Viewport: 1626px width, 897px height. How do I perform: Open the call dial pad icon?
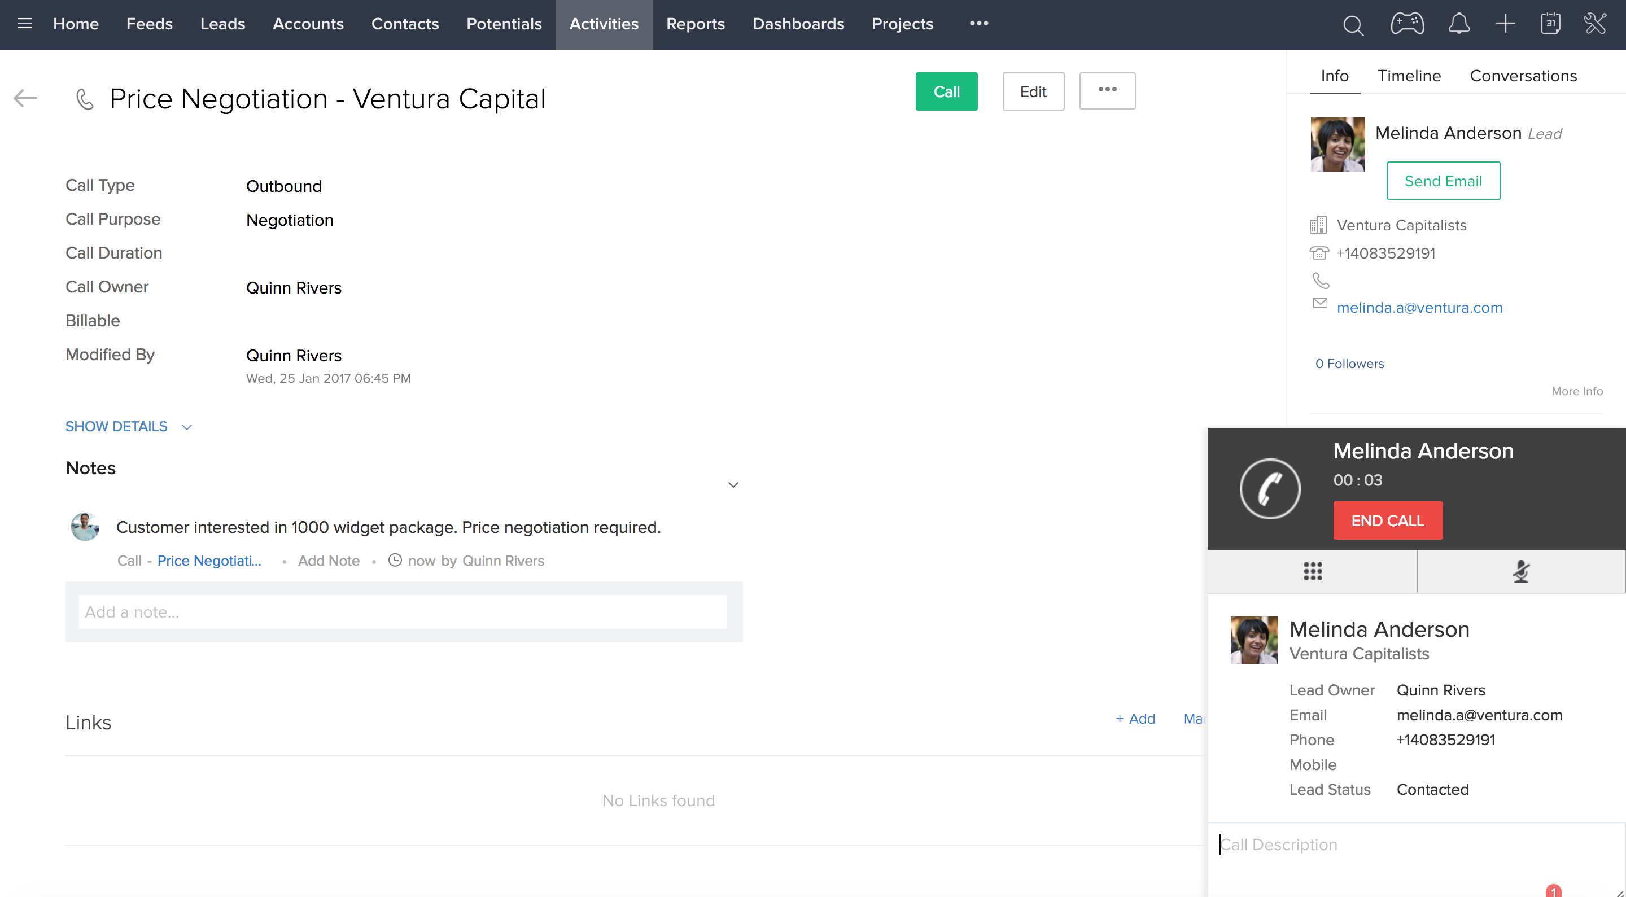click(1313, 571)
